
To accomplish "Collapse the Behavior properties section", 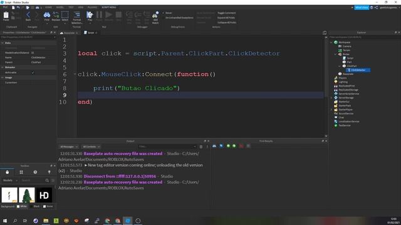I will (x=3, y=67).
